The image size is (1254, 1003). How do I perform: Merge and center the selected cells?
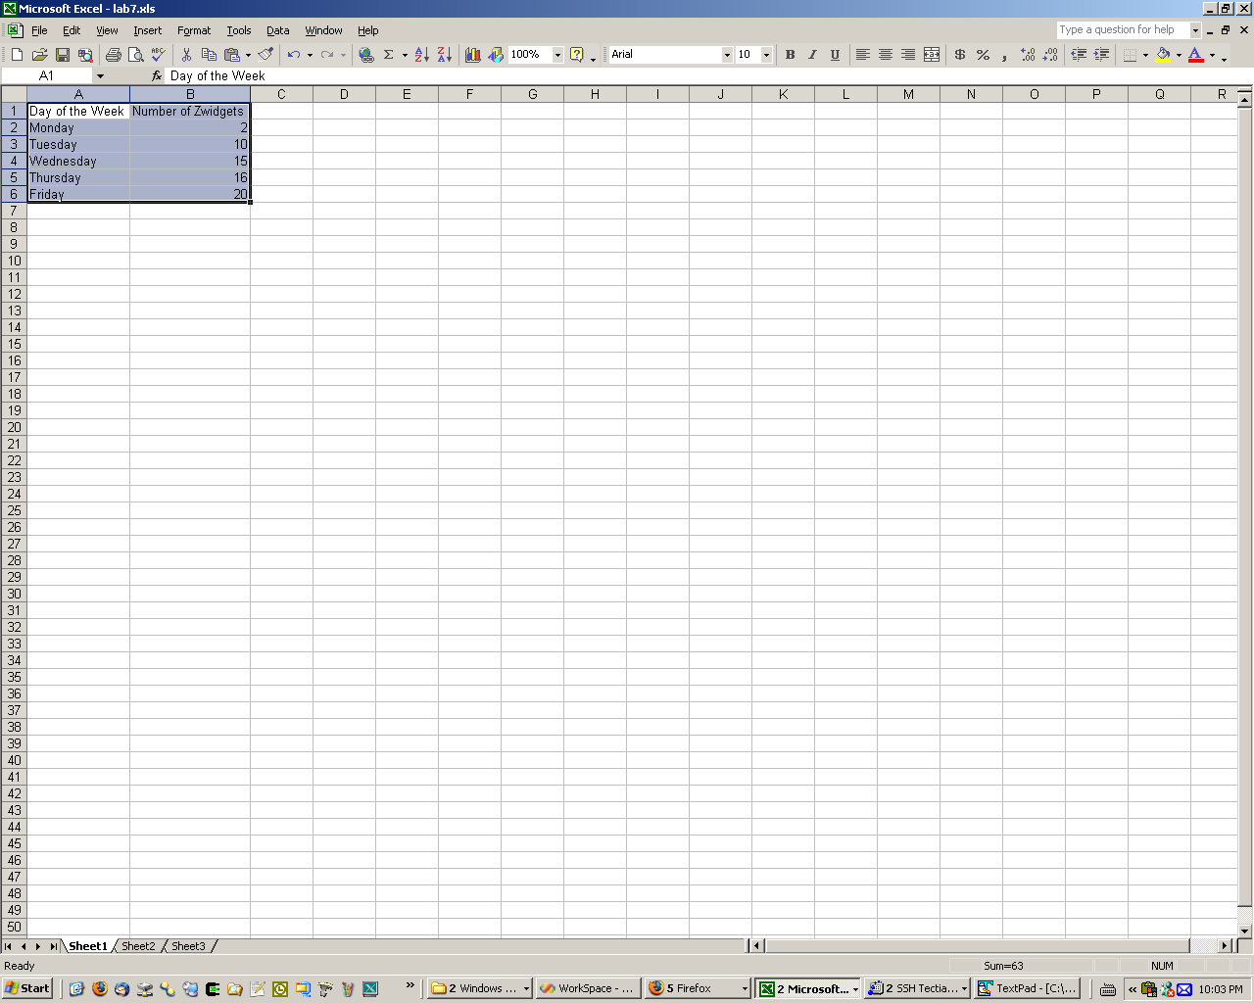tap(932, 55)
